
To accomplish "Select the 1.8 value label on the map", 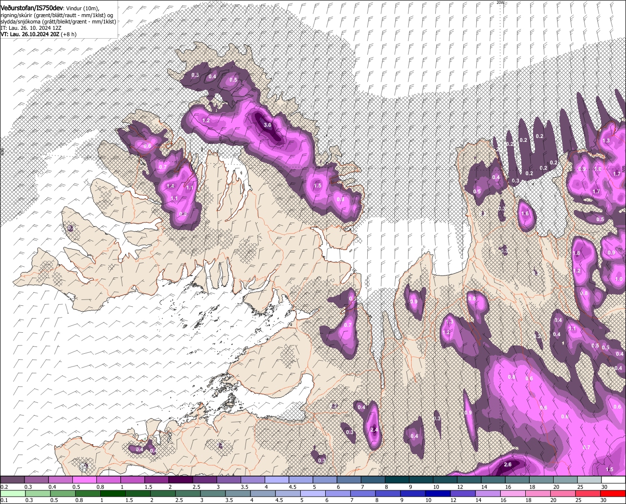I will coord(577,253).
